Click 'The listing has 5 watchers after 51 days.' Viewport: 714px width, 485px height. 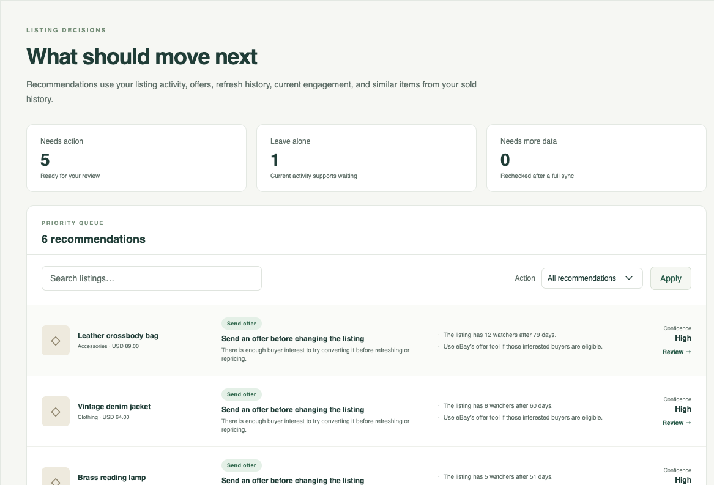click(x=497, y=477)
